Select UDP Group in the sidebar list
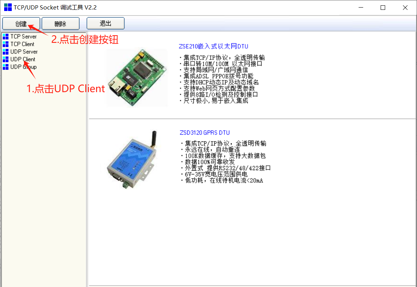 pos(24,67)
